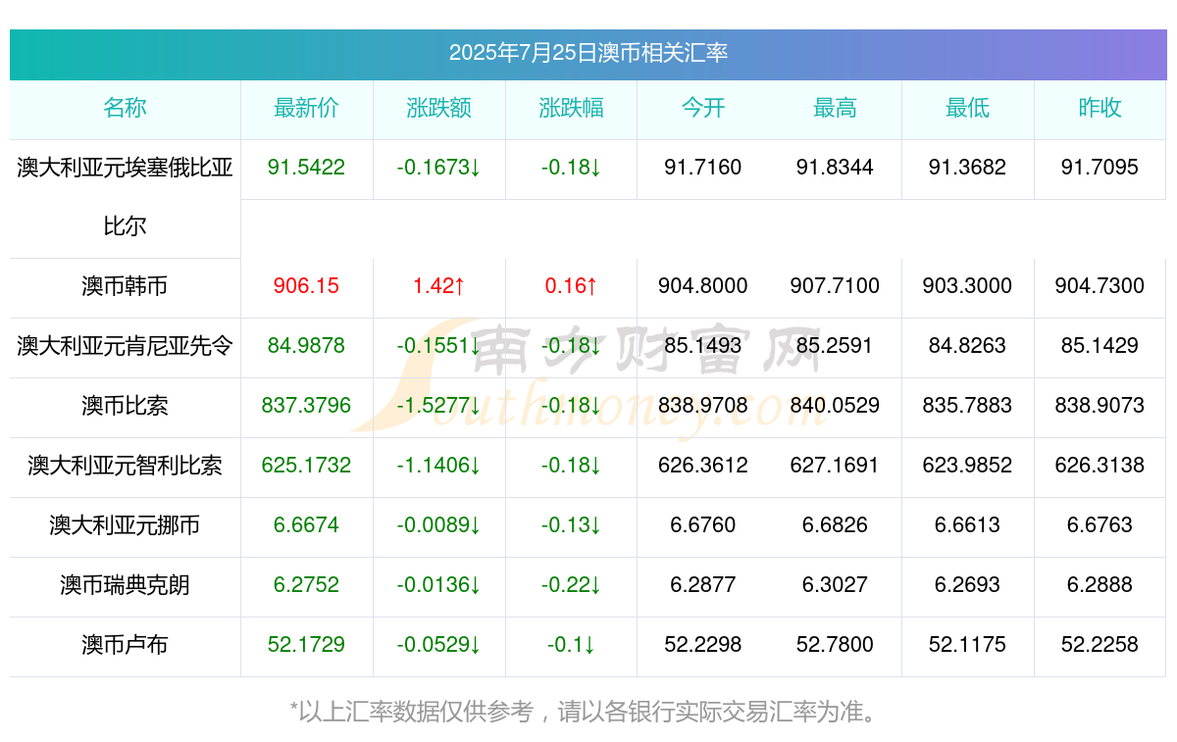Click the disclaimer footnote about 汇率数据仅供参考
The height and width of the screenshot is (742, 1177).
[584, 712]
